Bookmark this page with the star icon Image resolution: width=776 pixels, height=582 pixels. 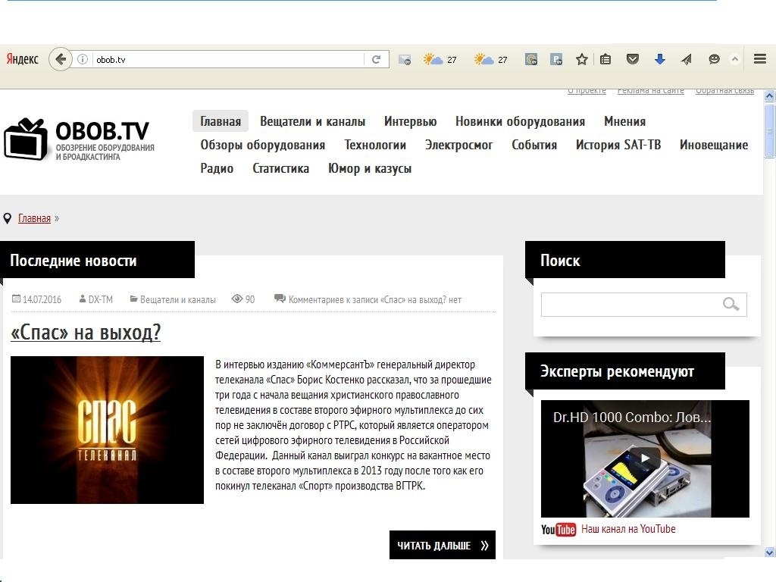pos(582,59)
